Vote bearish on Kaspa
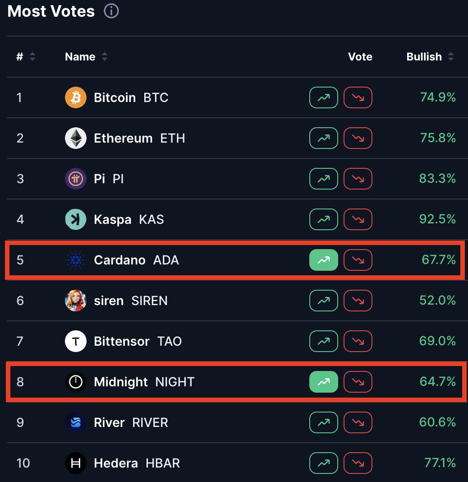This screenshot has height=482, width=468. click(x=358, y=219)
